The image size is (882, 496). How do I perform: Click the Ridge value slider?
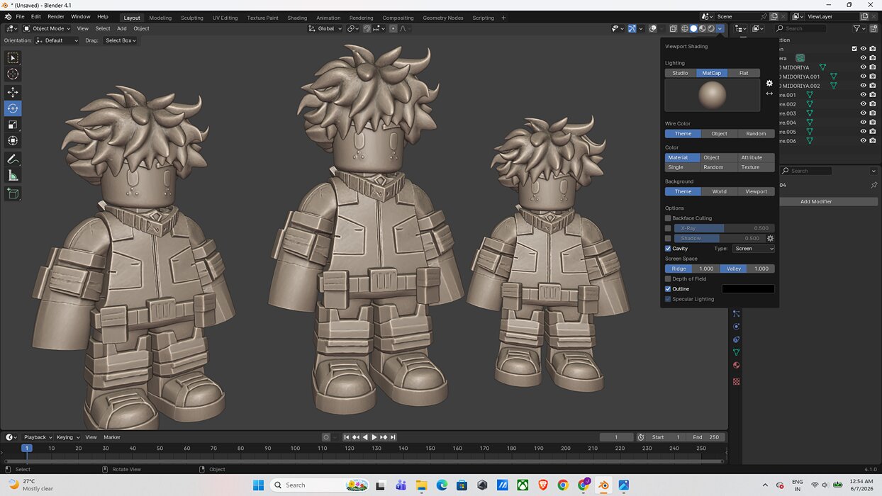point(691,269)
